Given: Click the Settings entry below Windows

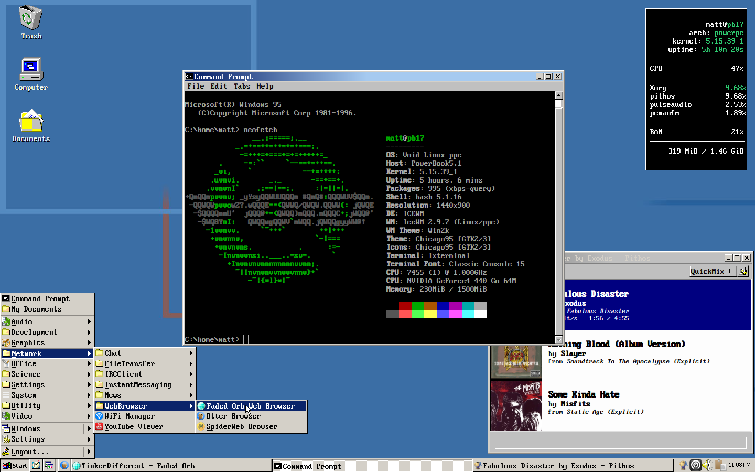Looking at the screenshot, I should [x=47, y=439].
